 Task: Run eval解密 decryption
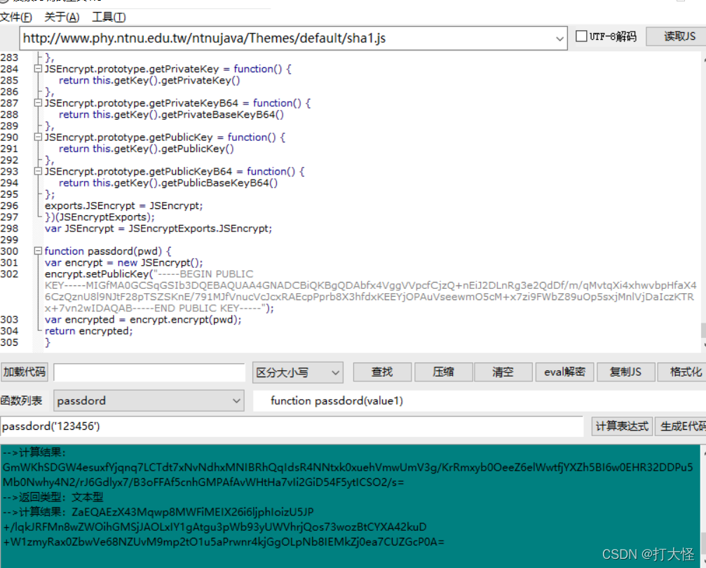(x=564, y=372)
